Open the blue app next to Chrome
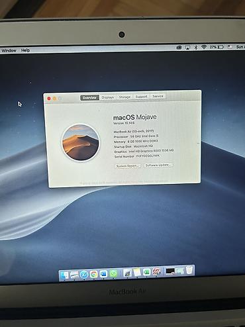Image resolution: width=245 pixels, height=327 pixels. [x=103, y=274]
